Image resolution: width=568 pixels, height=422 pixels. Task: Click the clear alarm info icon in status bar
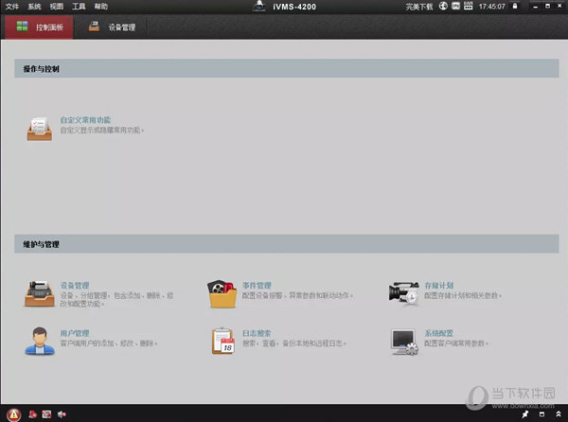coord(32,414)
